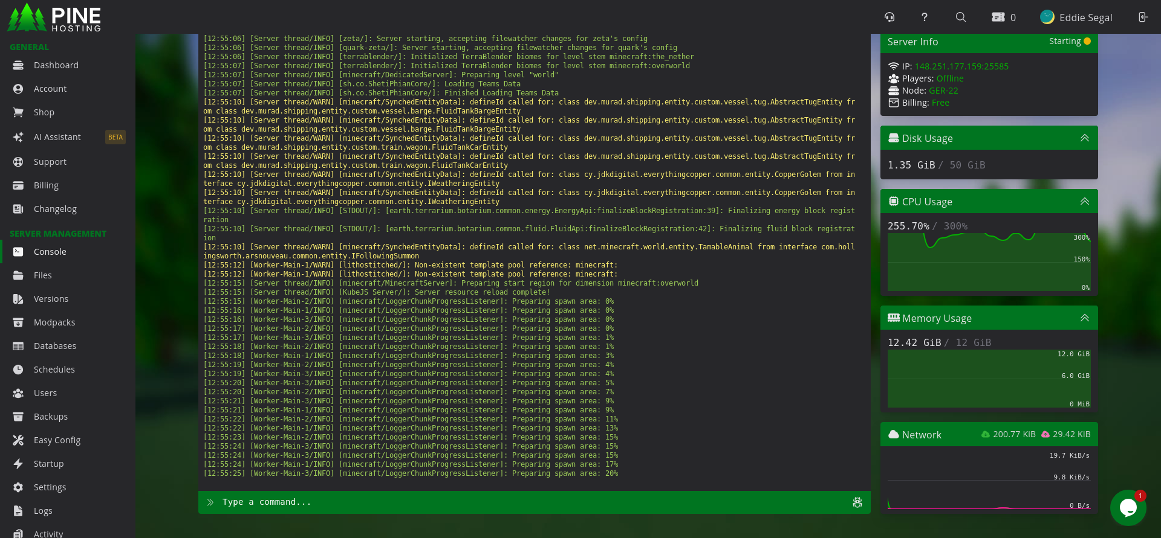The width and height of the screenshot is (1161, 538).
Task: Open the Pine Hosting logo home link
Action: click(54, 17)
